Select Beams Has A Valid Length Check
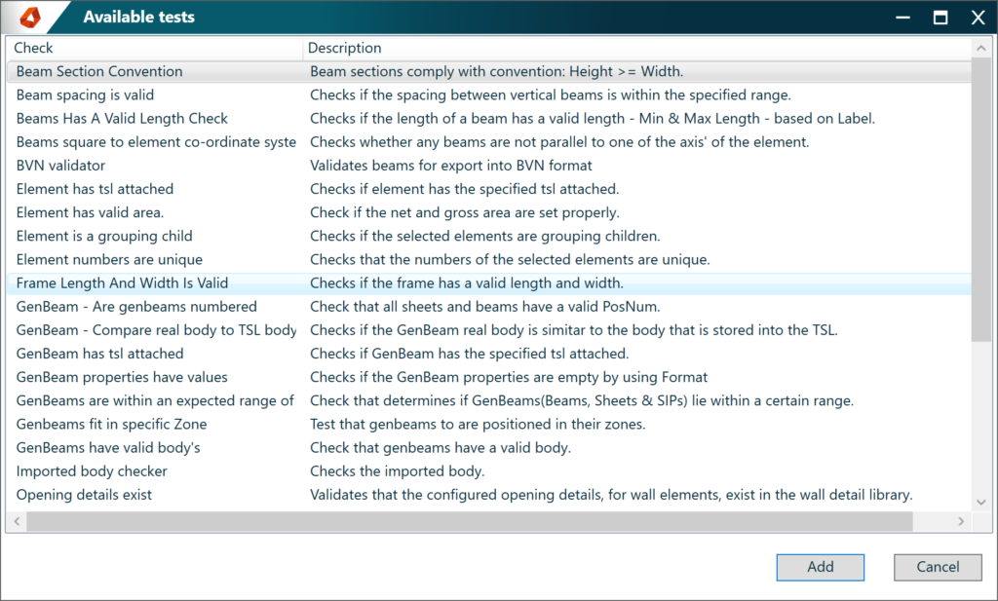The height and width of the screenshot is (601, 998). (x=489, y=118)
